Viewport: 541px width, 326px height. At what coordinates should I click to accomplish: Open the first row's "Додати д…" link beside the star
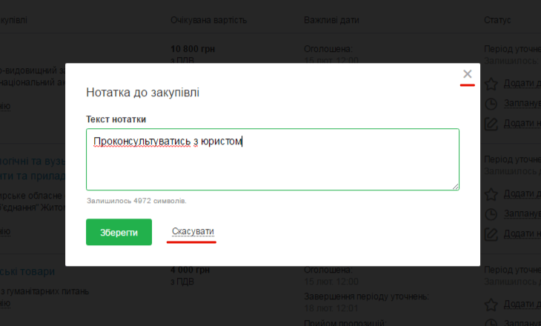[522, 84]
